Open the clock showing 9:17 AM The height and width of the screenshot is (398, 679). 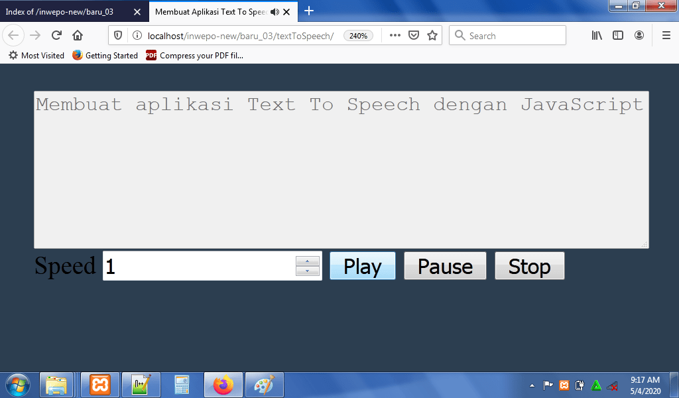tap(645, 385)
